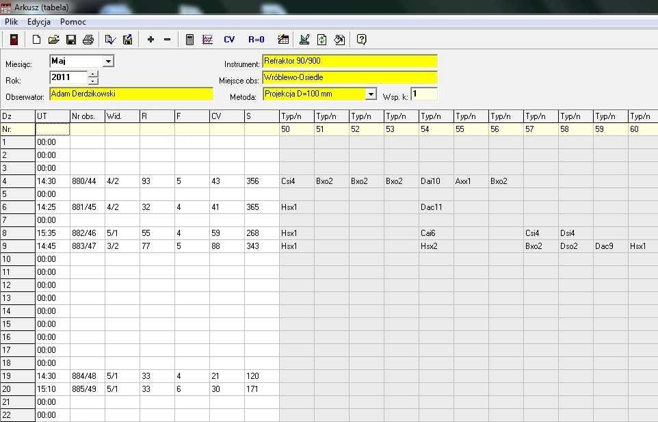Click the Nr obs. column header
Image resolution: width=658 pixels, height=422 pixels.
click(x=88, y=116)
